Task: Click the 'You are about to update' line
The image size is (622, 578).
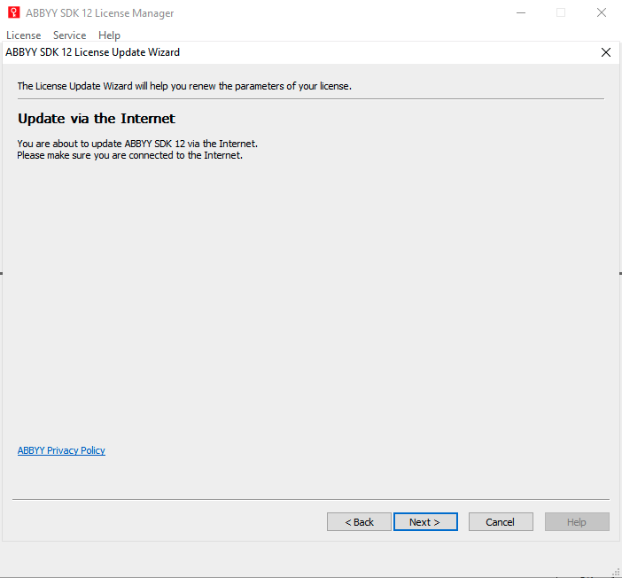Action: [x=137, y=144]
